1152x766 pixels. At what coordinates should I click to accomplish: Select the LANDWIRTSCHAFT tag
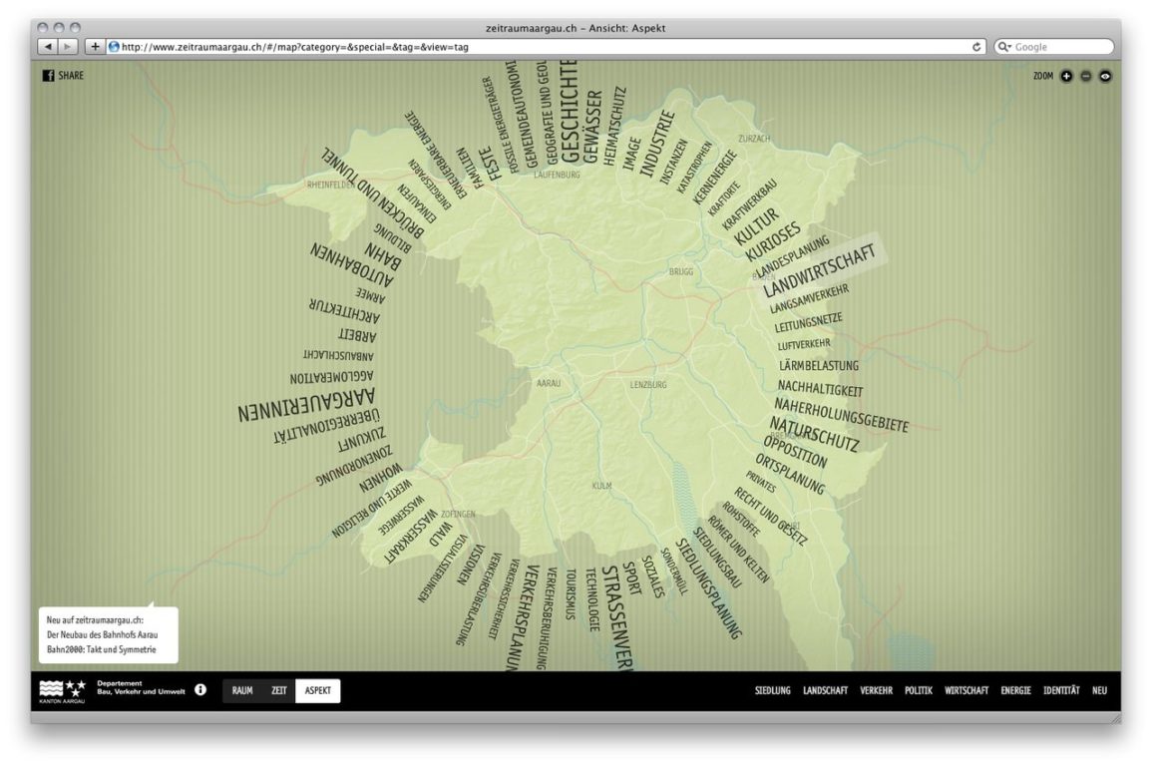(819, 270)
